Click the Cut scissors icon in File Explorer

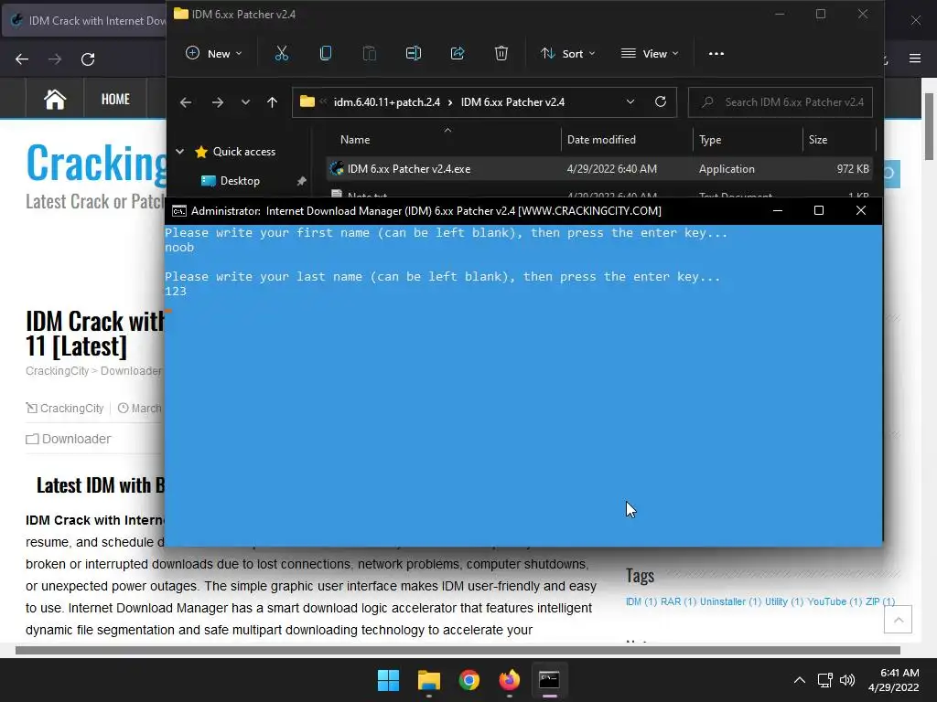coord(282,54)
